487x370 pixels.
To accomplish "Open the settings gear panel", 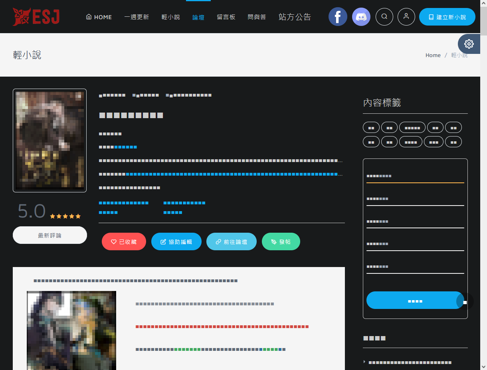I will (x=469, y=44).
